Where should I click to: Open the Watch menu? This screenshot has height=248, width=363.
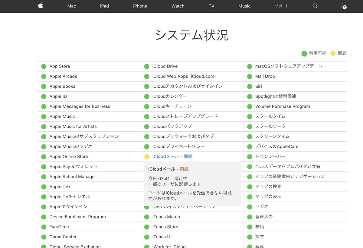[x=178, y=6]
